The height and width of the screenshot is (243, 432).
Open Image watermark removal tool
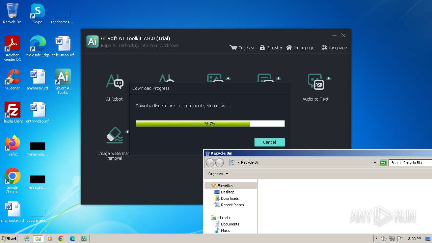click(114, 143)
